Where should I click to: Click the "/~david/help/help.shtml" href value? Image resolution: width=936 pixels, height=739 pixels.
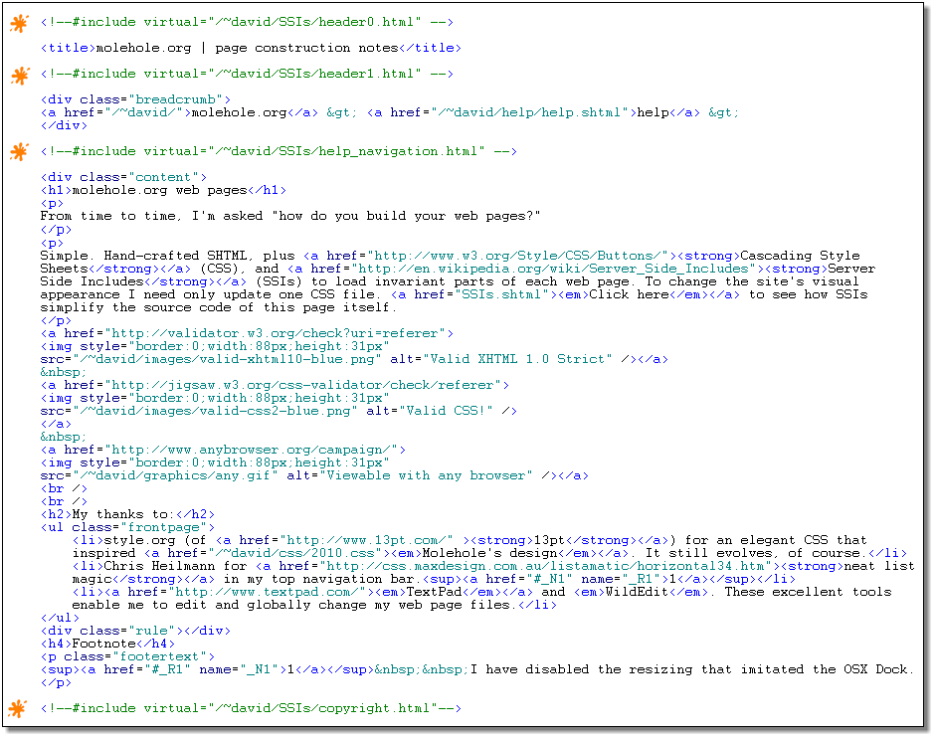(x=529, y=112)
